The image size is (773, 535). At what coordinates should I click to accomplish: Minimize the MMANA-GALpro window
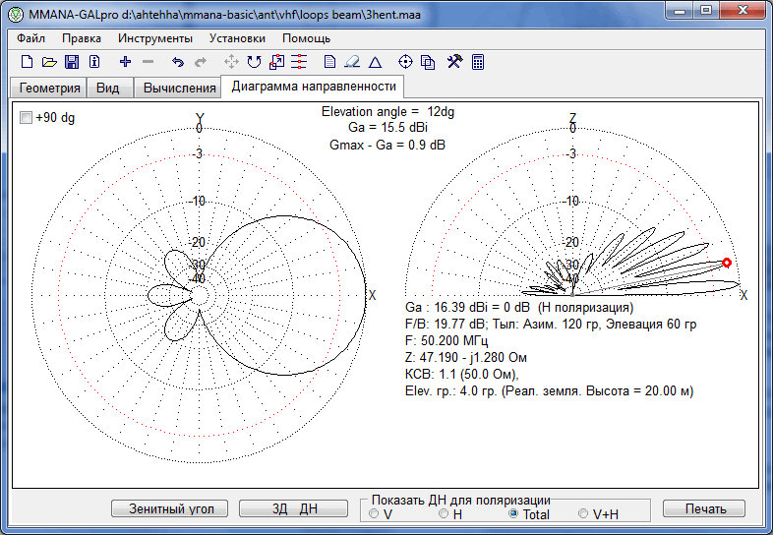(680, 11)
